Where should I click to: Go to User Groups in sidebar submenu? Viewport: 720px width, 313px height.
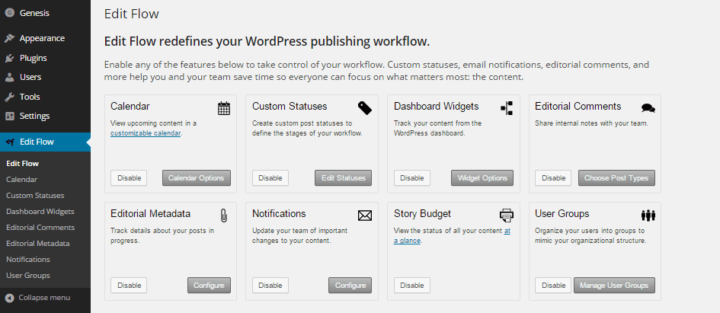28,276
